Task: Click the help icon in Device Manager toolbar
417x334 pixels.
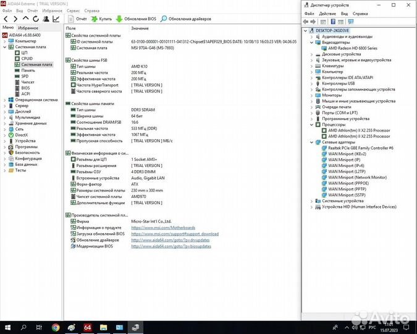Action: pyautogui.click(x=333, y=22)
